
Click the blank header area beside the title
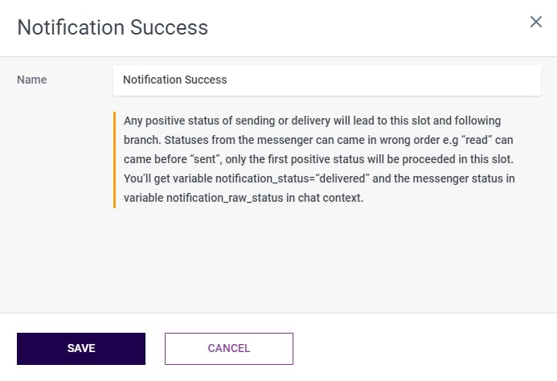point(362,27)
